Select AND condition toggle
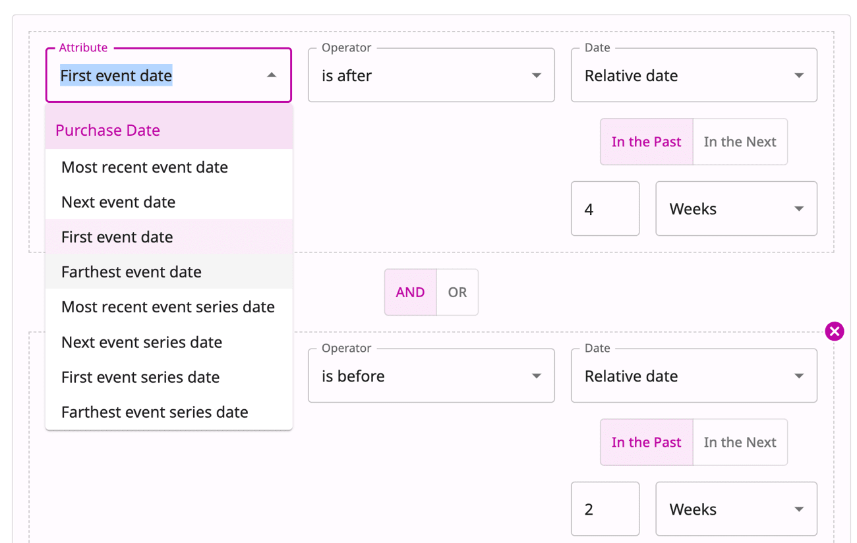Image resolution: width=857 pixels, height=543 pixels. pos(410,293)
